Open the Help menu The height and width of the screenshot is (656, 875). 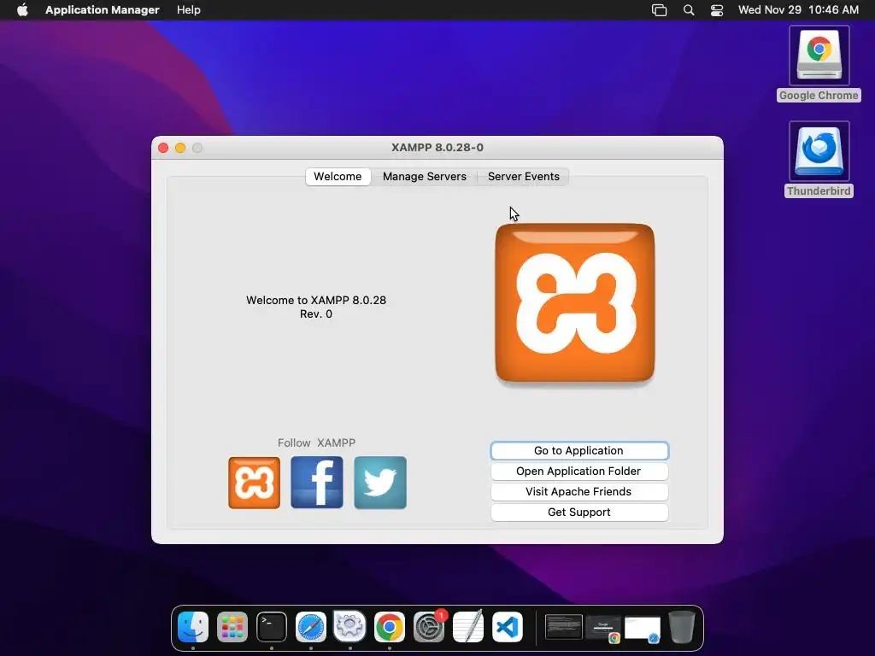189,10
